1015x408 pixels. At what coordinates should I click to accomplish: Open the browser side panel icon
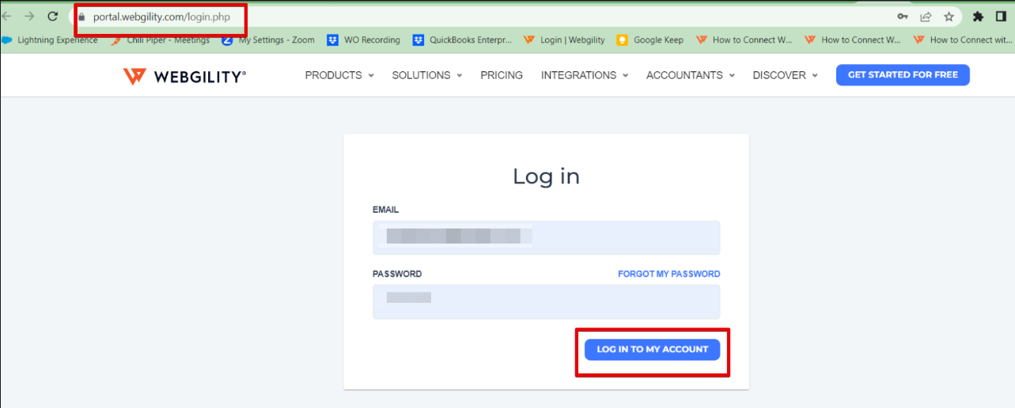tap(1002, 17)
